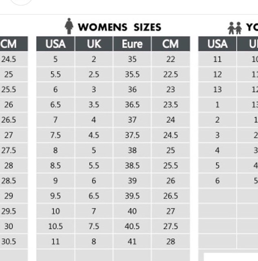Click womens CM value 23.5 cell
Screen dimensions: 258x261
click(x=171, y=105)
